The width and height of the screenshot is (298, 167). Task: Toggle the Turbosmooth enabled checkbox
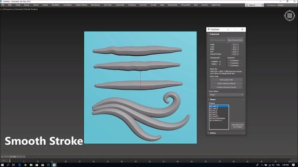pyautogui.click(x=220, y=62)
